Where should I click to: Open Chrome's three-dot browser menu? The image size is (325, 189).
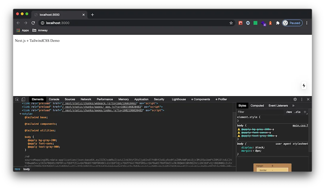(x=307, y=23)
